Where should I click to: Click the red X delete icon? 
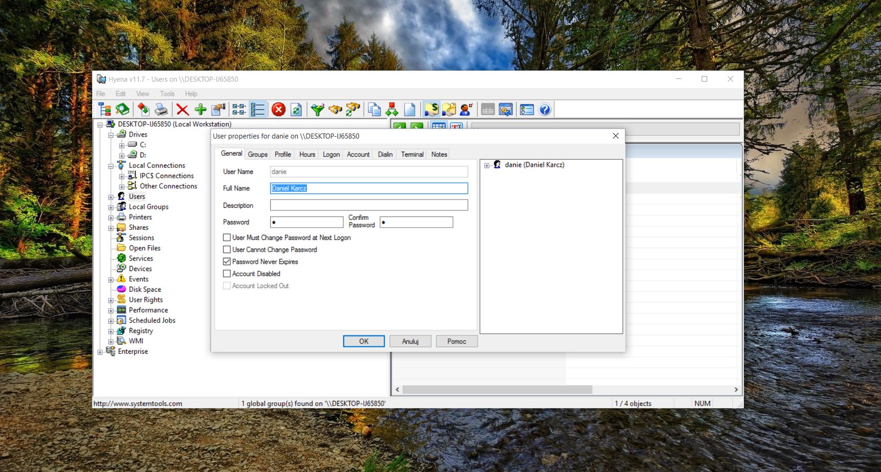[x=182, y=109]
